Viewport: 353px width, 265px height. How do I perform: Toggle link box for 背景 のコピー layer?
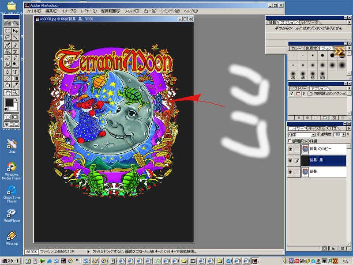pyautogui.click(x=297, y=149)
